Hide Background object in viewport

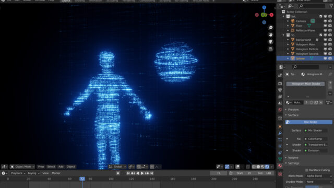click(325, 40)
